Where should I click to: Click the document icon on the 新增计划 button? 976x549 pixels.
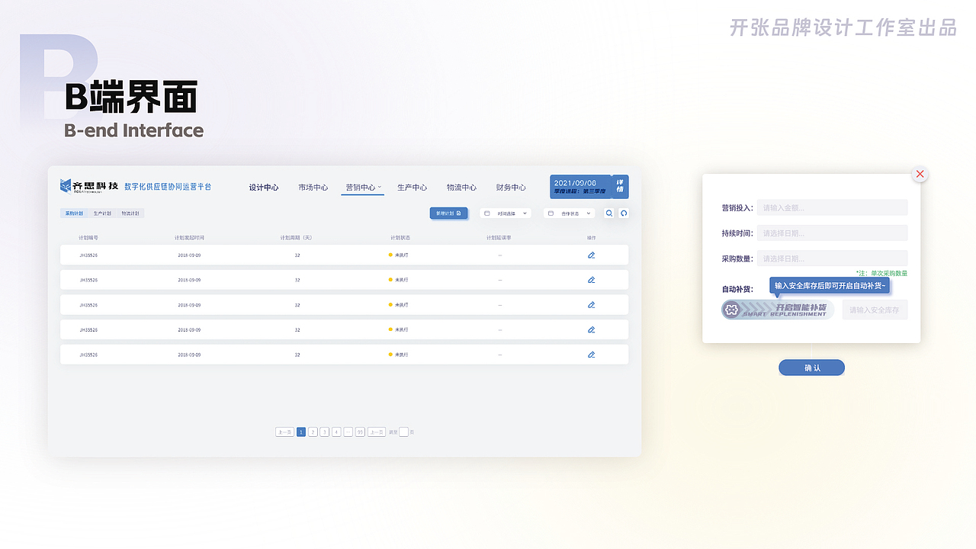point(458,213)
